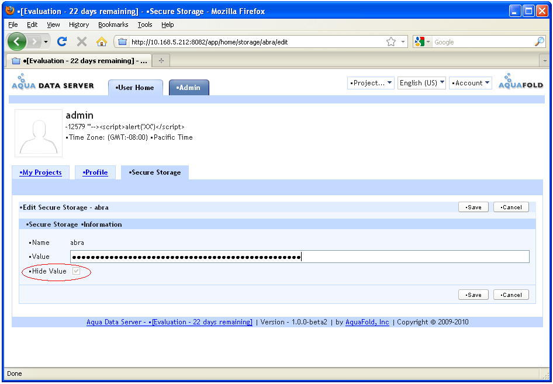Viewport: 553px width, 384px height.
Task: Open the File menu
Action: [x=13, y=25]
